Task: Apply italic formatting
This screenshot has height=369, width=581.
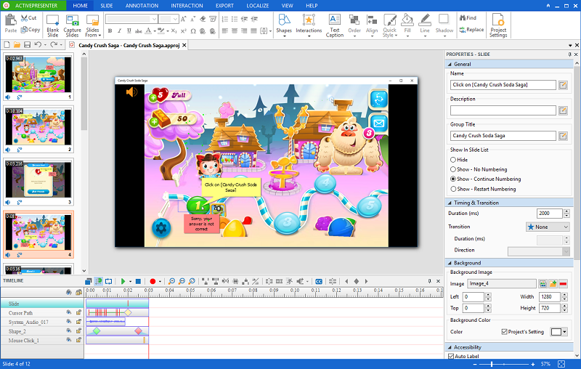Action: click(119, 31)
